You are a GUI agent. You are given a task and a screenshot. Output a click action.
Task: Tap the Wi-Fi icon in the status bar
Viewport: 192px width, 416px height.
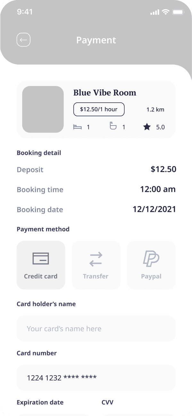(165, 12)
